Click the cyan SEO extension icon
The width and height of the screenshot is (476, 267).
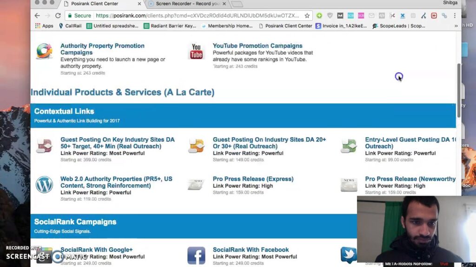click(350, 15)
